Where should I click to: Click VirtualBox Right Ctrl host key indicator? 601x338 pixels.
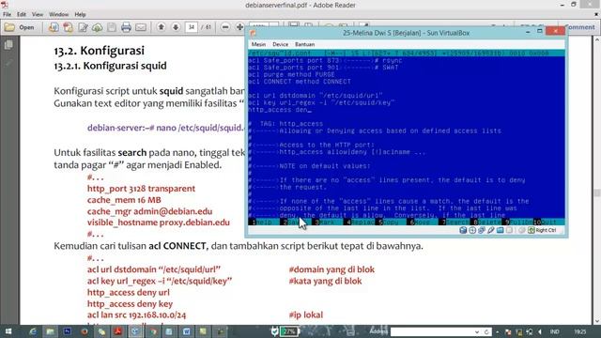point(543,230)
